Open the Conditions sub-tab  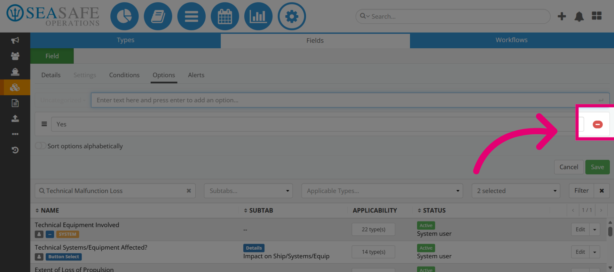click(x=124, y=75)
